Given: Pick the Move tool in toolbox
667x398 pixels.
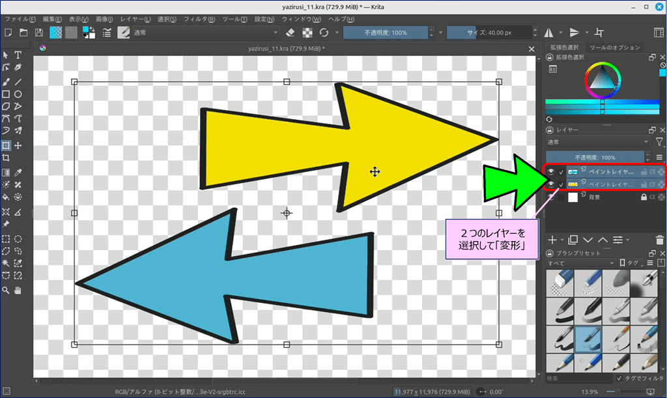Looking at the screenshot, I should [18, 145].
